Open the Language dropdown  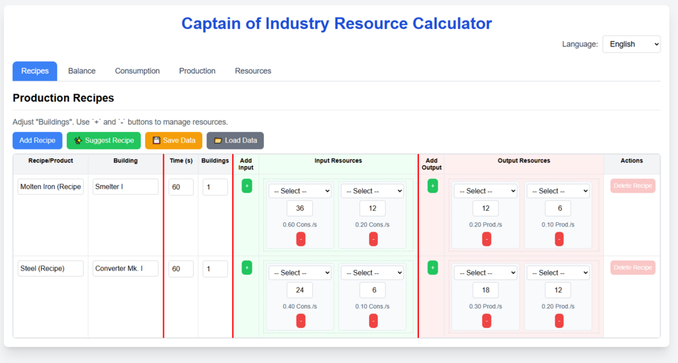point(631,44)
